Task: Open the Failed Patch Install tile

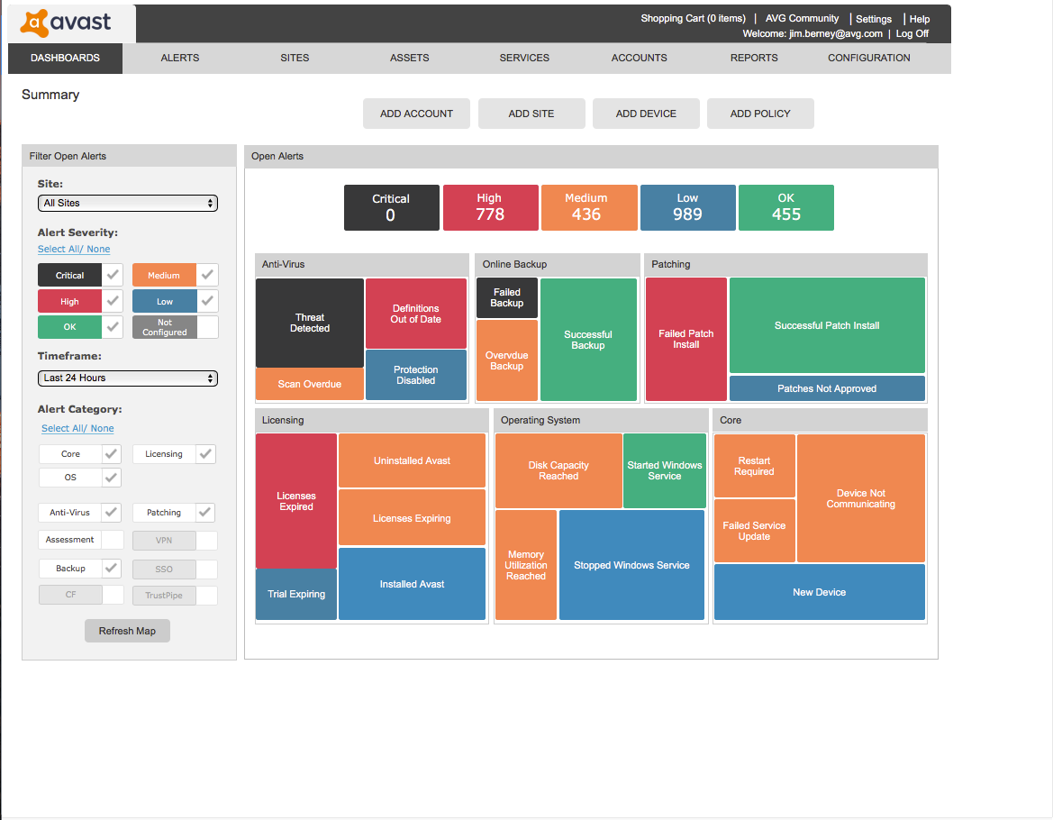Action: click(685, 339)
